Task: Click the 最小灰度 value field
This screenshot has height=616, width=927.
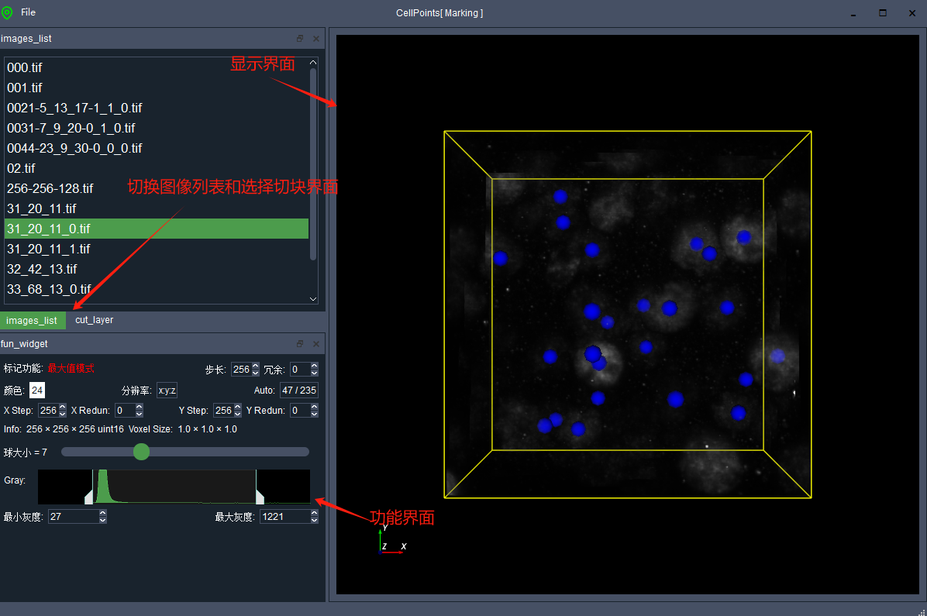Action: [72, 517]
